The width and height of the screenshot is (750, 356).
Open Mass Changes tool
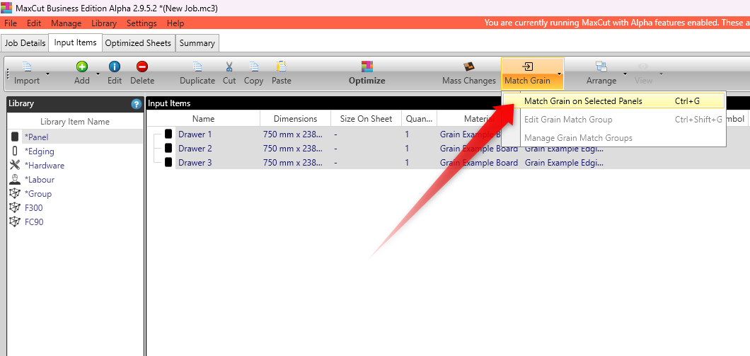(x=468, y=74)
